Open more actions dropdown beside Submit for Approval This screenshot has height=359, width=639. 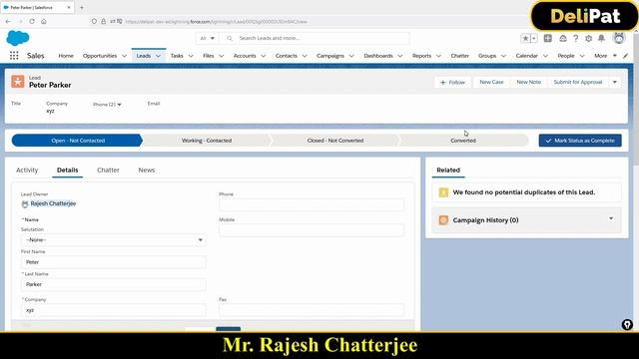pyautogui.click(x=615, y=82)
